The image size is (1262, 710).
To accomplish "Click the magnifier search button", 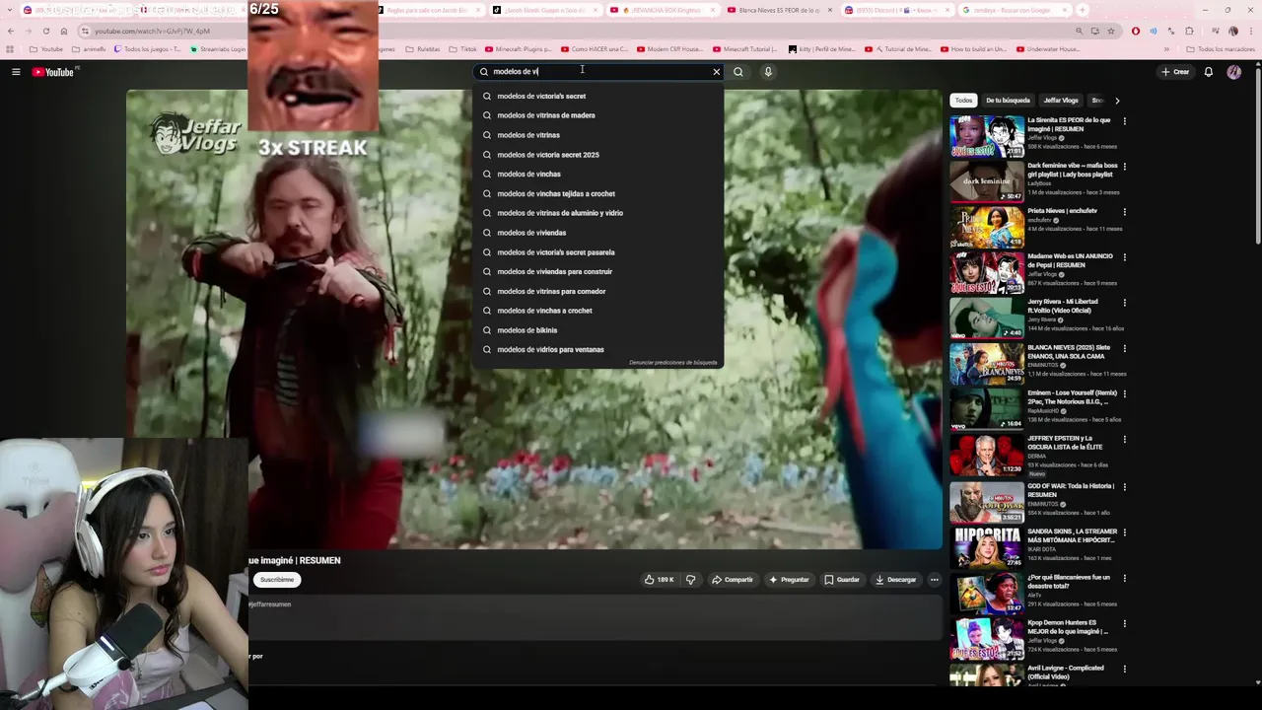I will (x=738, y=72).
